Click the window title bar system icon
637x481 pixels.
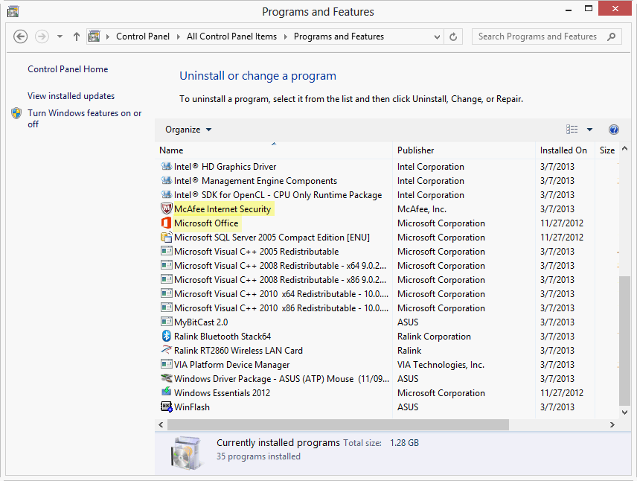[x=13, y=11]
